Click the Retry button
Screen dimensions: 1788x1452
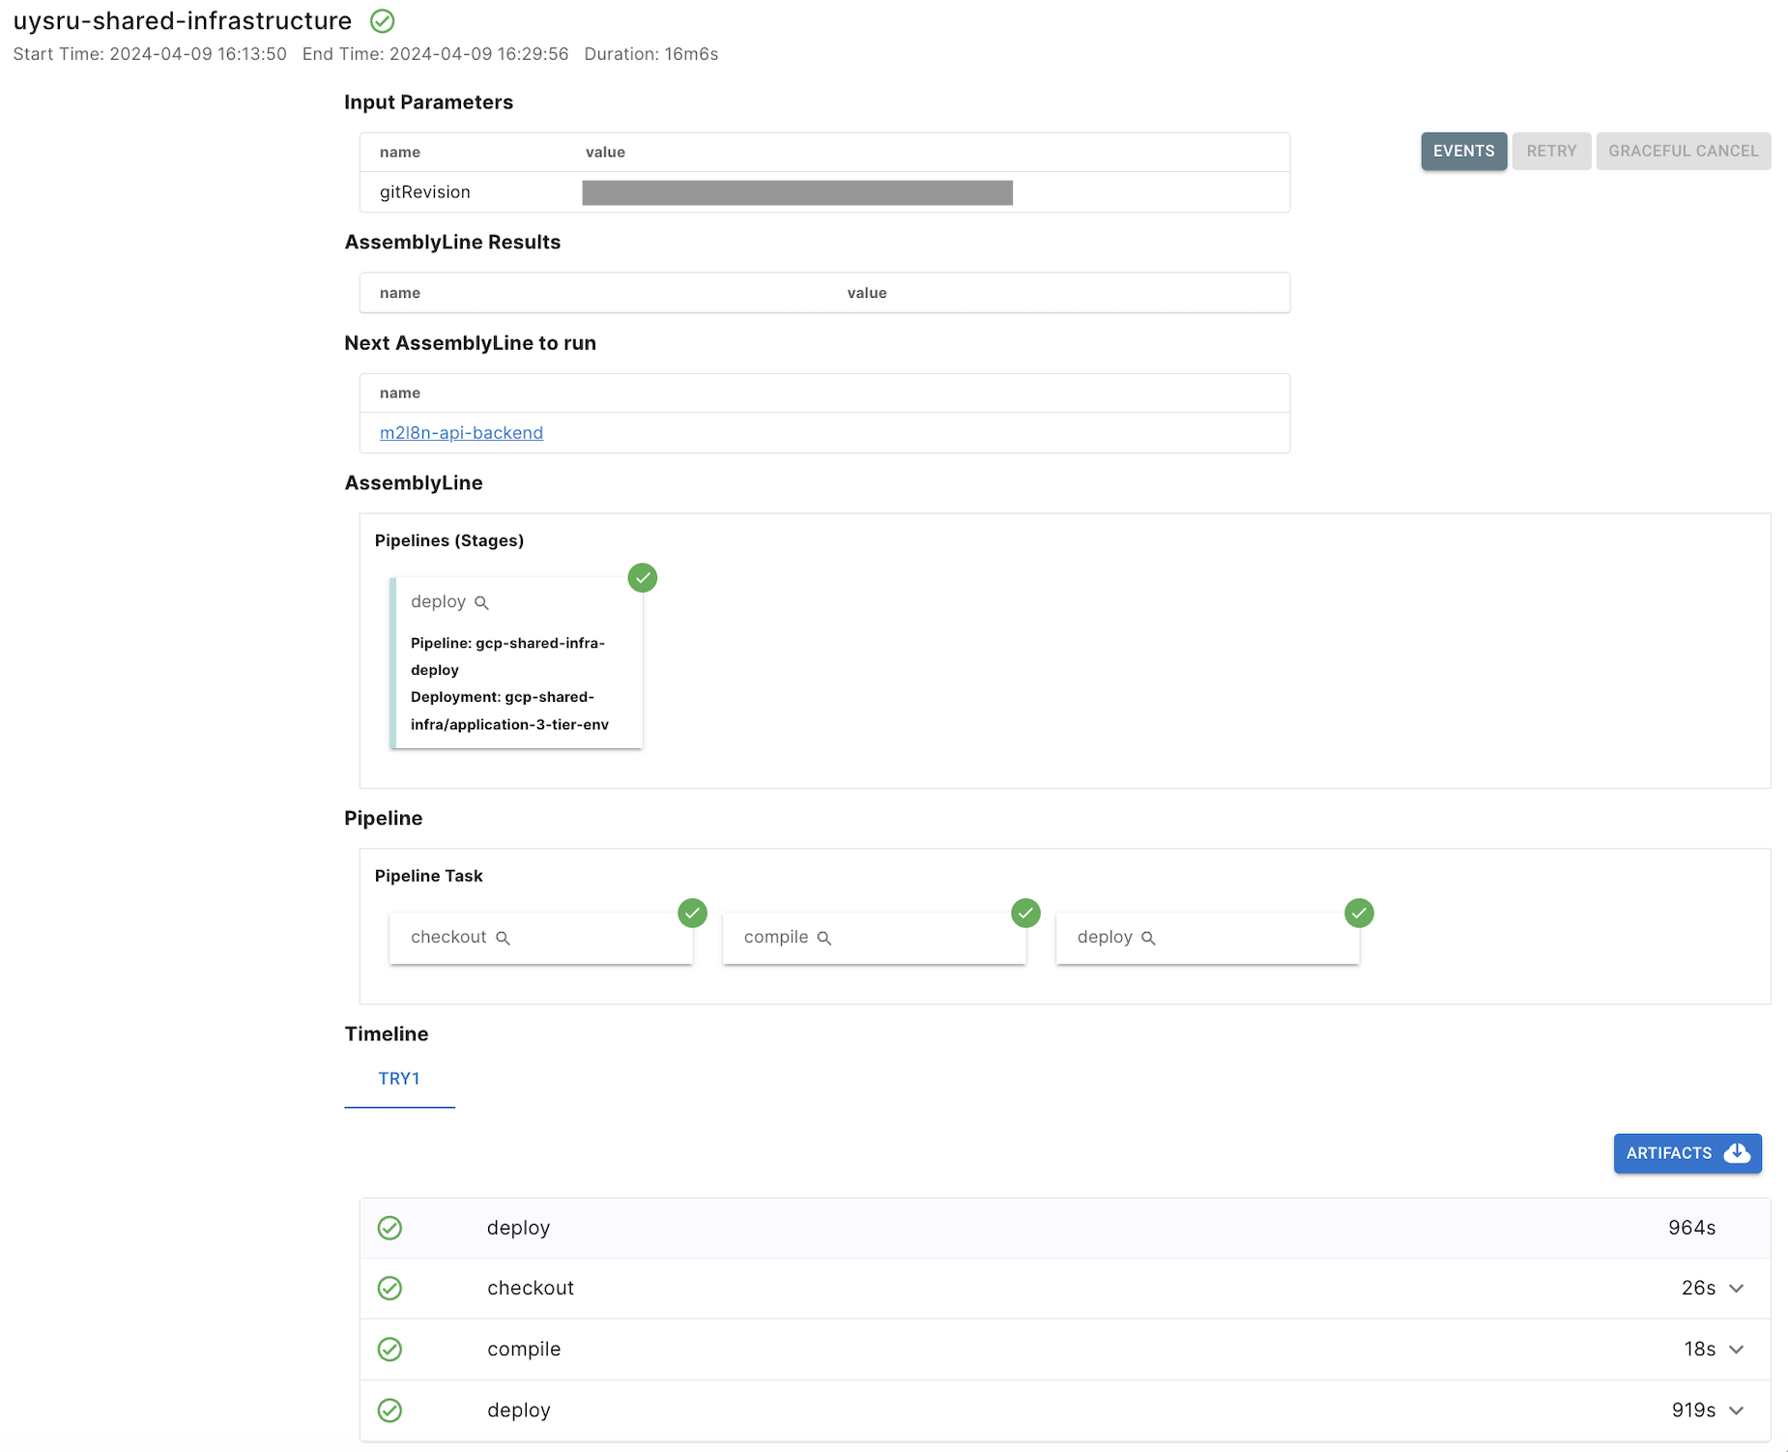coord(1551,152)
